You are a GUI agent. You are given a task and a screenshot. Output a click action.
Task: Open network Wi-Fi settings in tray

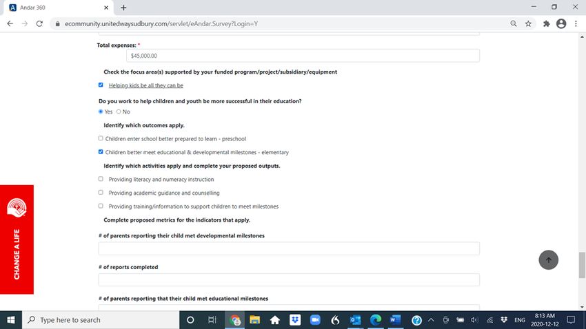point(489,319)
